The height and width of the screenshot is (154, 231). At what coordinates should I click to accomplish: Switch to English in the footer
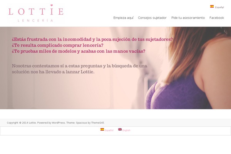point(126,130)
